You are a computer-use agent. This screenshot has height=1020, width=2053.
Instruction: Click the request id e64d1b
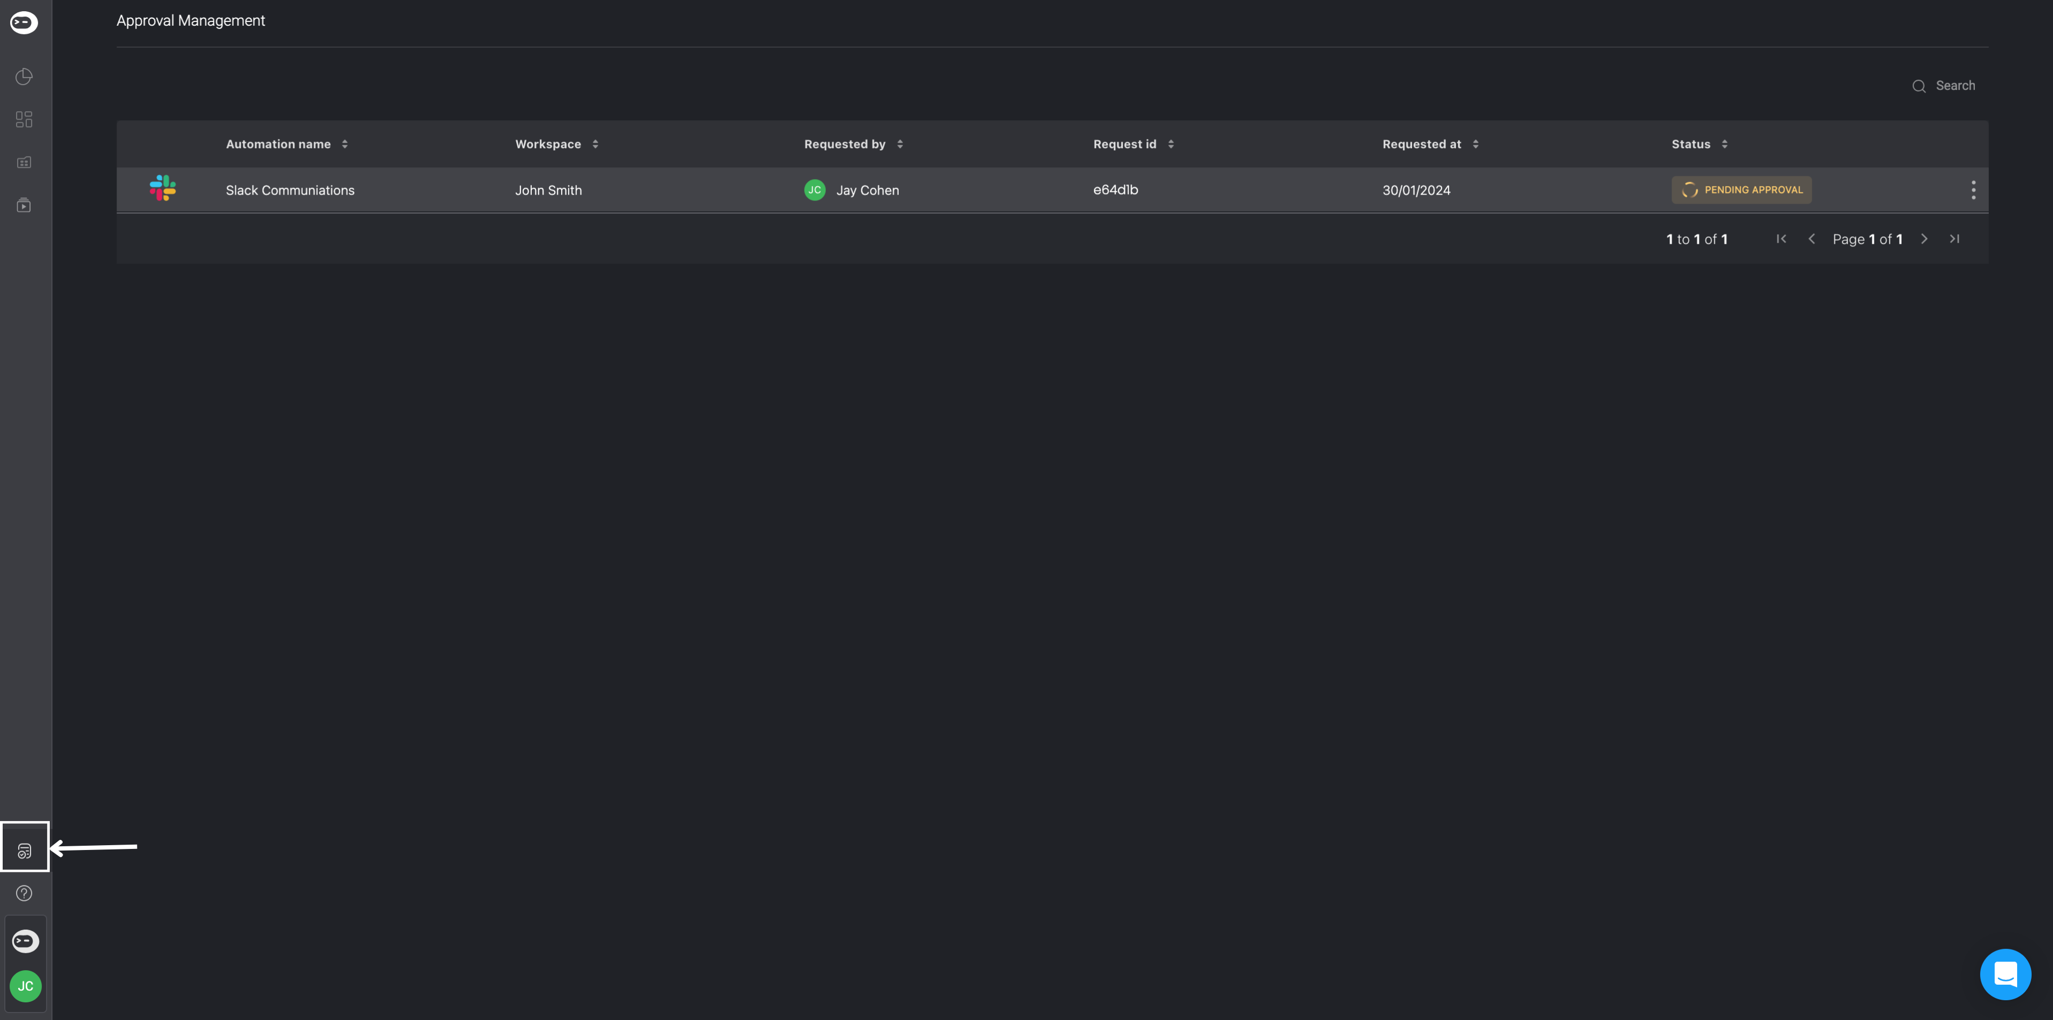click(x=1116, y=189)
